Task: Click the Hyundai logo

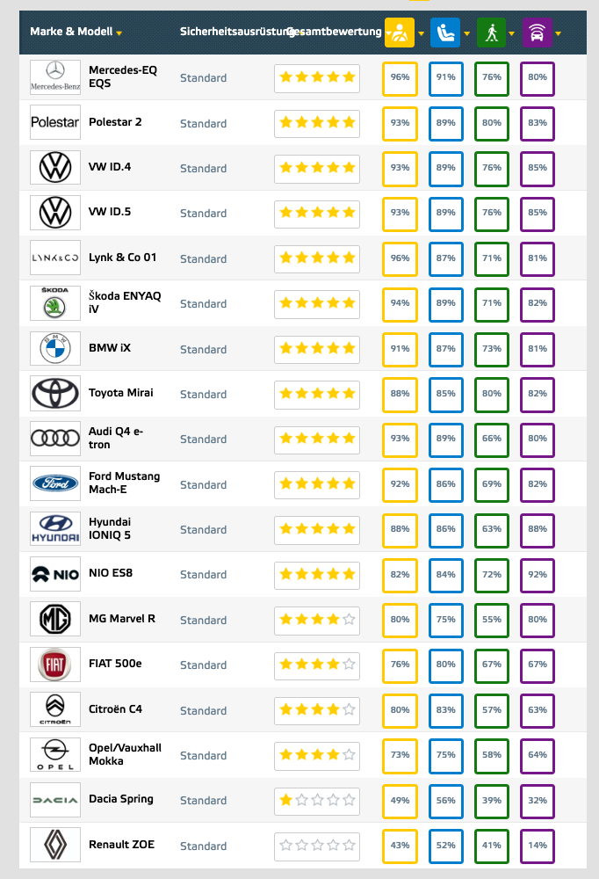Action: pos(55,529)
